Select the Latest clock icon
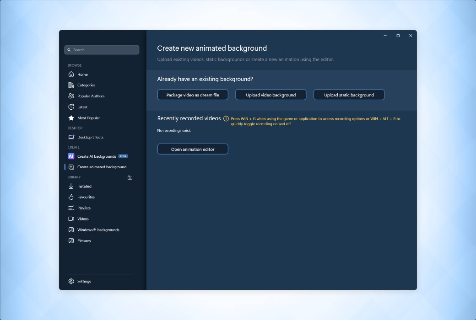Screen dimensions: 476x320 click(x=71, y=107)
